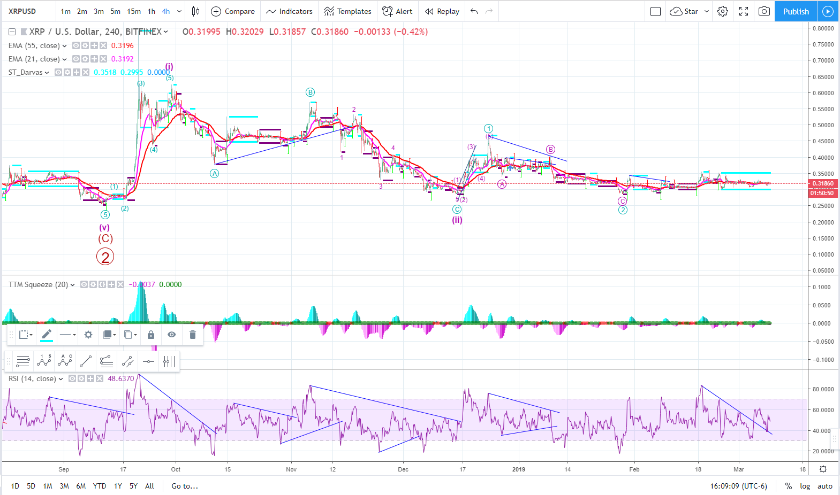
Task: Toggle visibility of selected drawing eye icon
Action: click(x=172, y=335)
